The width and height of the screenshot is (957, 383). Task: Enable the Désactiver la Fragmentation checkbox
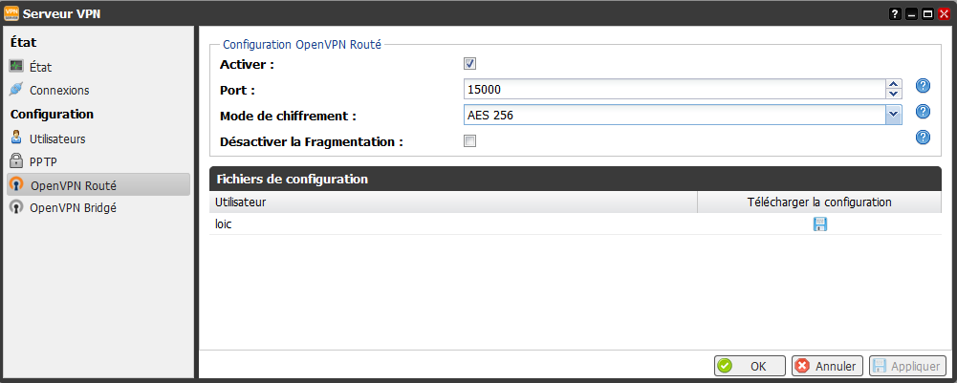coord(470,141)
